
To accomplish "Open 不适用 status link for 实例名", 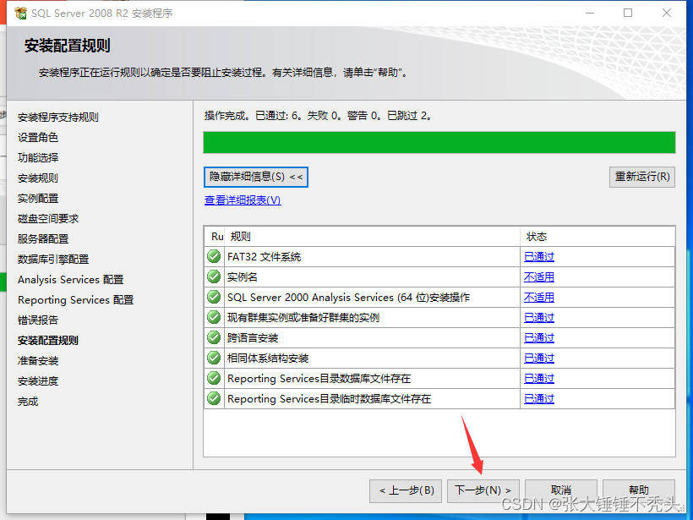I will click(x=538, y=277).
